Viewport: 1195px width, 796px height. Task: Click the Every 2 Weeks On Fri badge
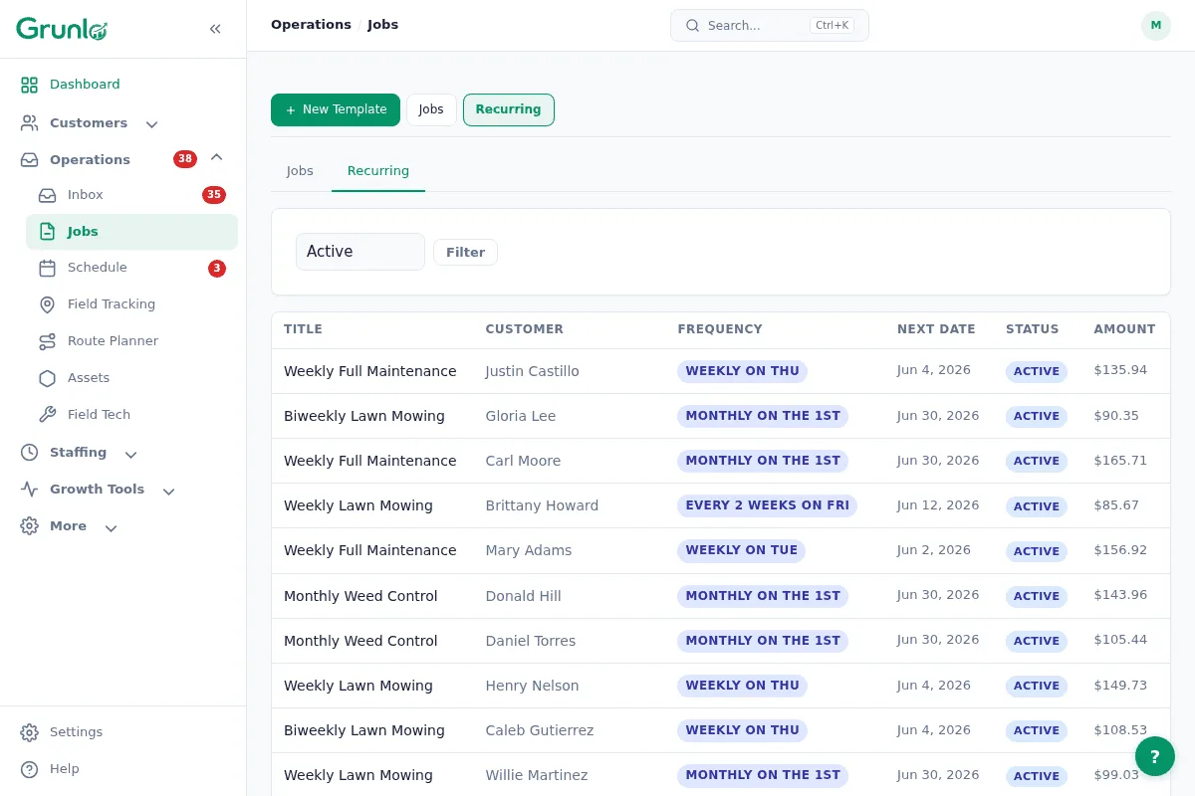767,505
